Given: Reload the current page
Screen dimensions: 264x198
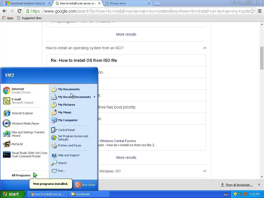Looking at the screenshot, I should [x=19, y=11].
